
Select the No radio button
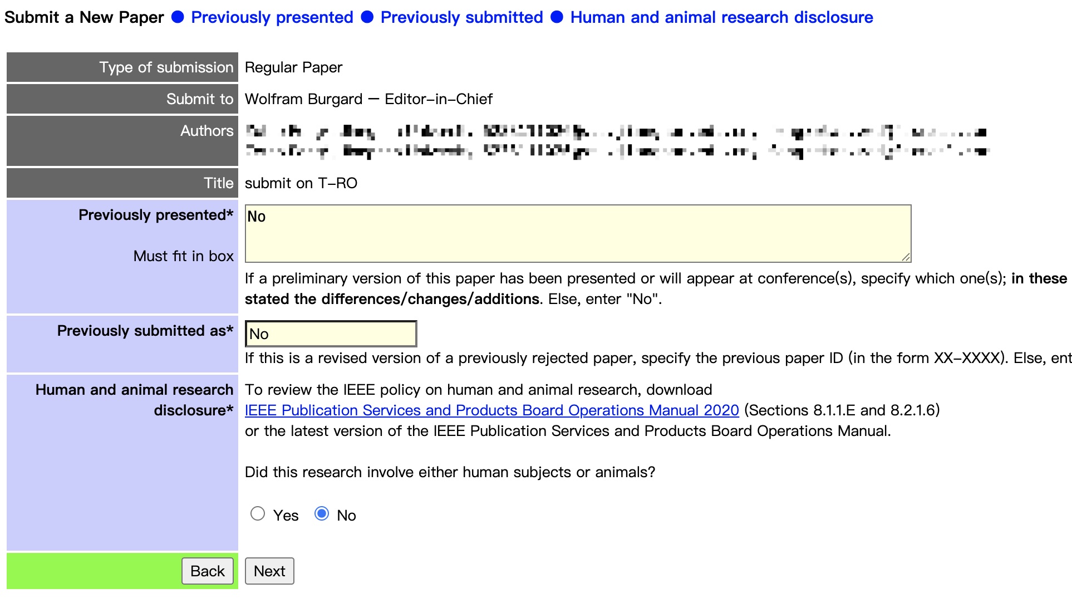pos(322,513)
